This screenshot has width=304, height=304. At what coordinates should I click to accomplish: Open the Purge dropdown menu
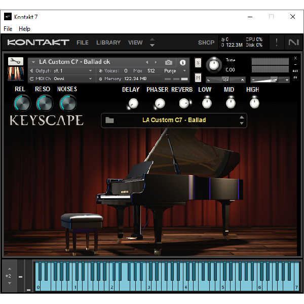point(175,71)
